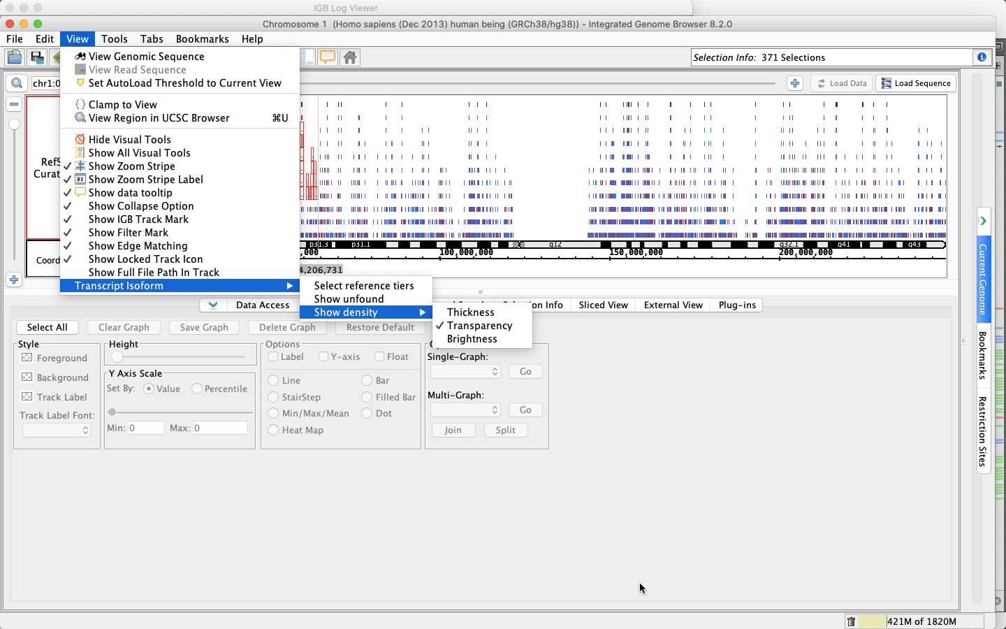Open the selection info blue icon
Screen dimensions: 1006x629
(982, 57)
